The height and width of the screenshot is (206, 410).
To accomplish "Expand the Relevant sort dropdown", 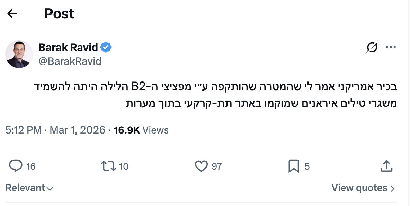I will 29,188.
